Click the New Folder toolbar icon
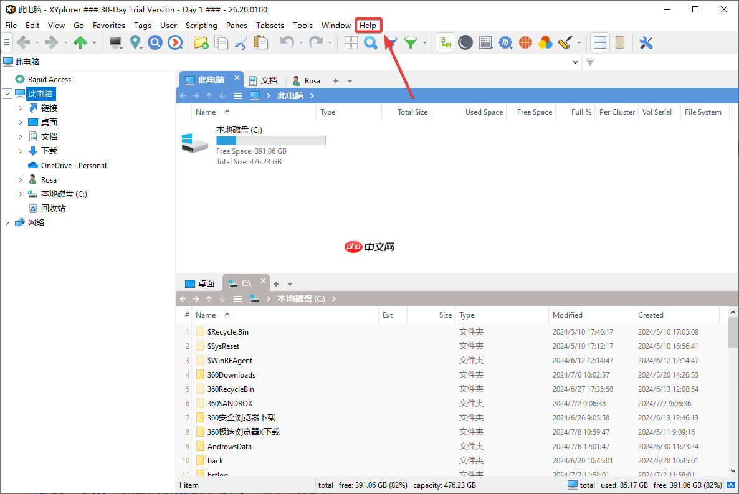The image size is (739, 494). point(200,42)
